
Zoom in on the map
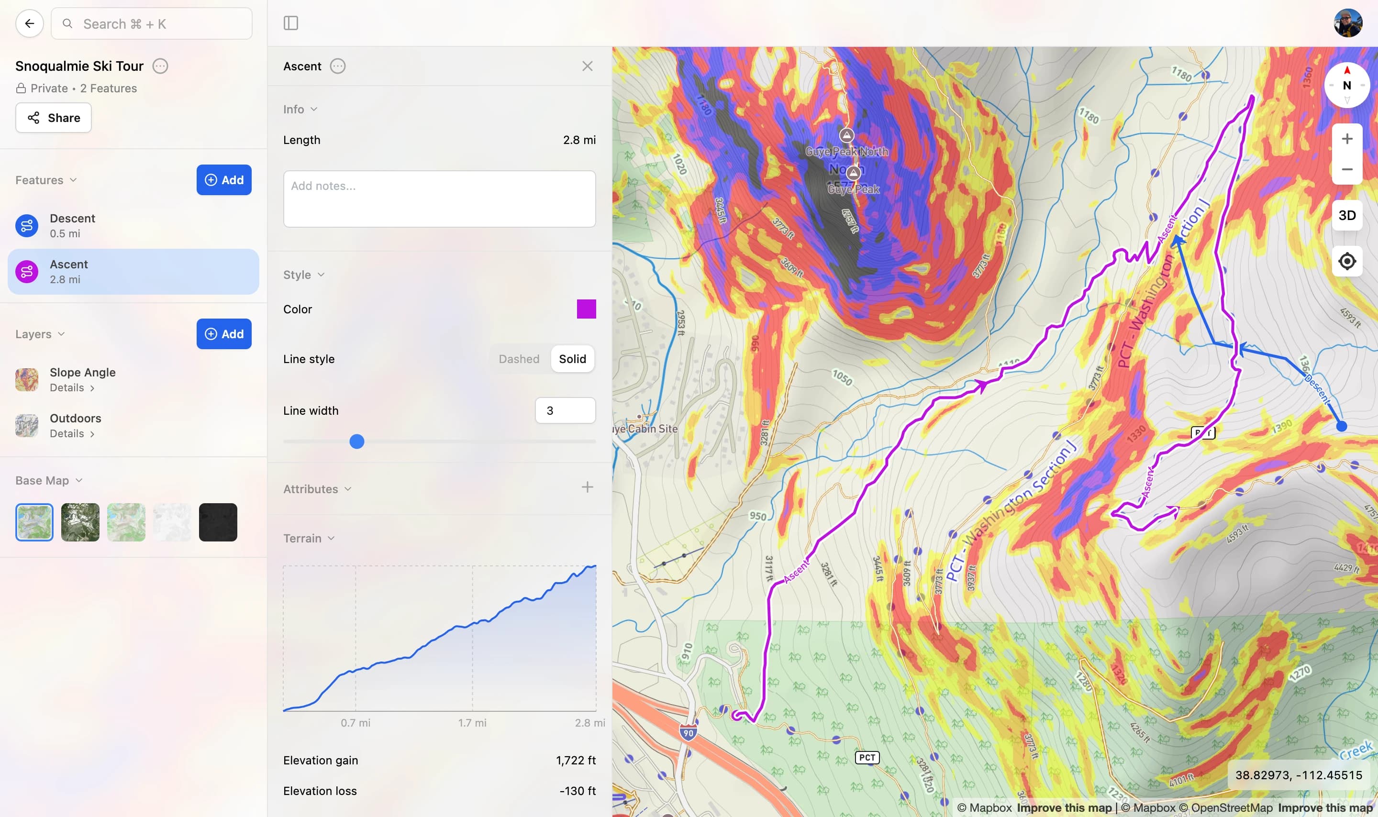(1346, 139)
